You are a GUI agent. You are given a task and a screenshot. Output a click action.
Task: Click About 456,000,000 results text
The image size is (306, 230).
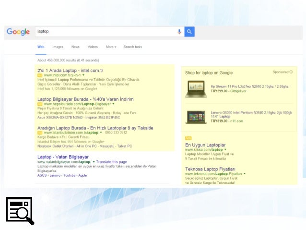click(68, 61)
